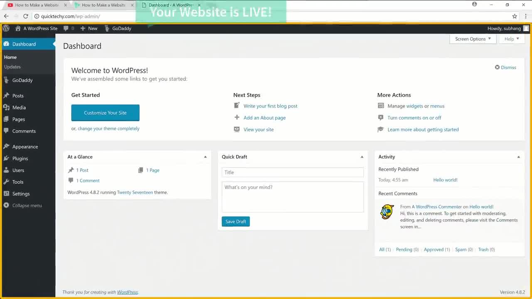
Task: Open the 1 Page link in At a Glance
Action: pos(153,170)
